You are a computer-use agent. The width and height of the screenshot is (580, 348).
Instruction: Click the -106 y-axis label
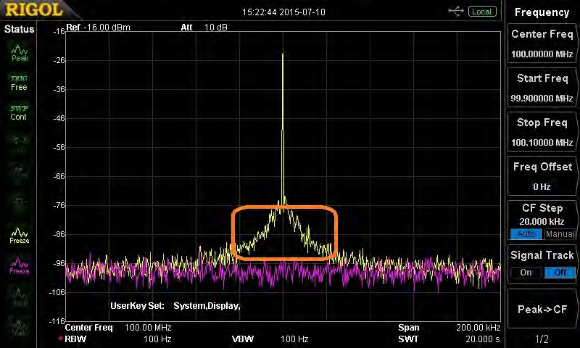click(57, 292)
